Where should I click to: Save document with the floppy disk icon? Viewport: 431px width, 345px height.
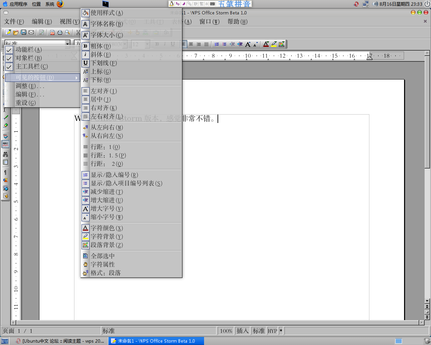tap(24, 32)
